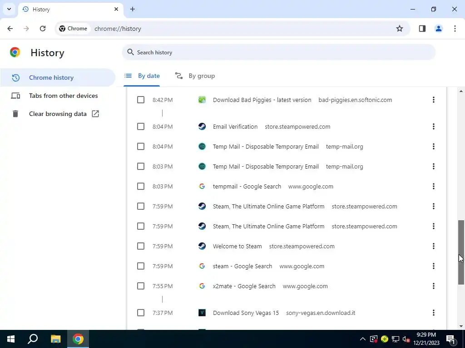Open the Chrome side panel
The image size is (465, 348).
coord(422,29)
